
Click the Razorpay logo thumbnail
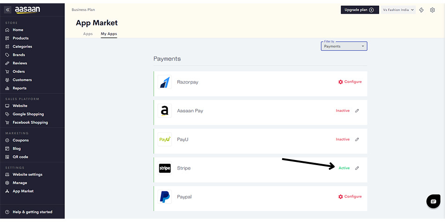point(165,82)
